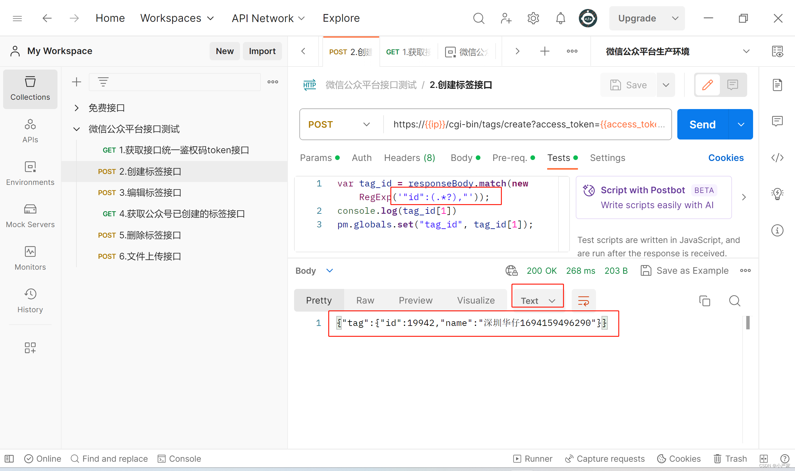The image size is (795, 471).
Task: Expand the Script with Postbot panel arrow
Action: coord(744,197)
